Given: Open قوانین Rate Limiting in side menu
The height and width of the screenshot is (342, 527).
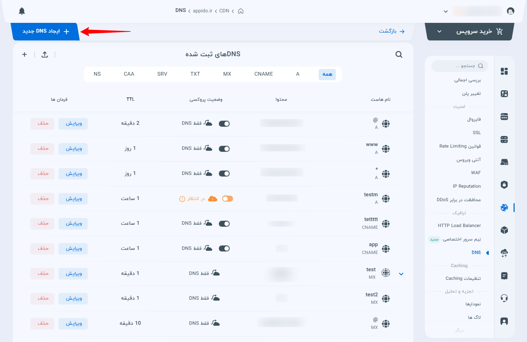Looking at the screenshot, I should tap(460, 146).
